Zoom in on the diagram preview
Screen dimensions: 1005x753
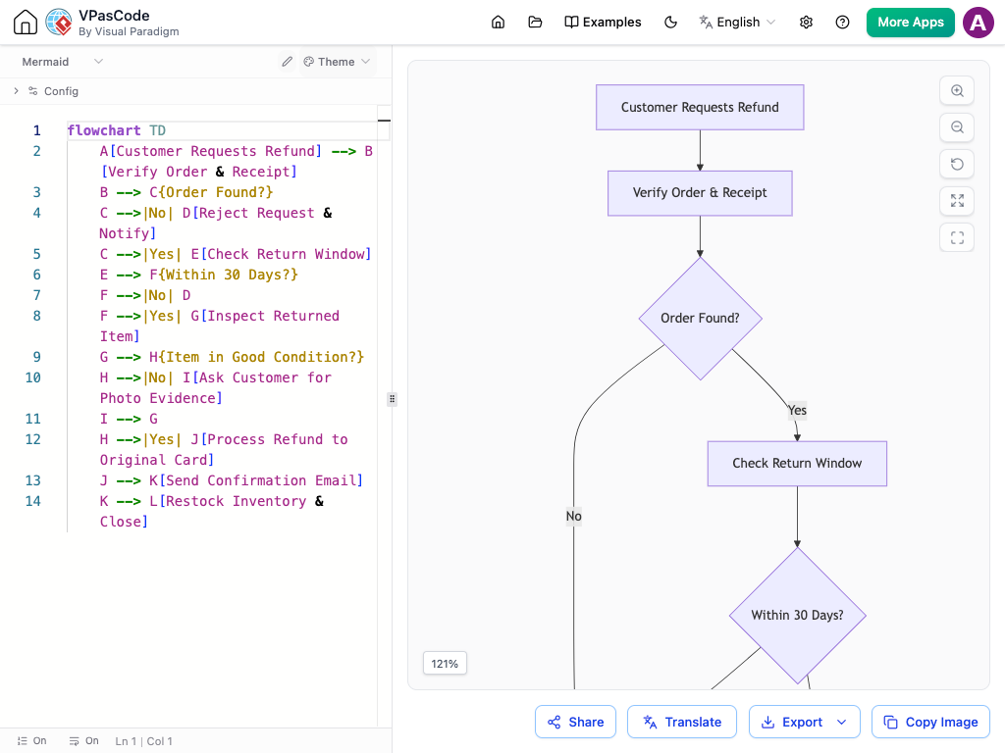pos(957,91)
